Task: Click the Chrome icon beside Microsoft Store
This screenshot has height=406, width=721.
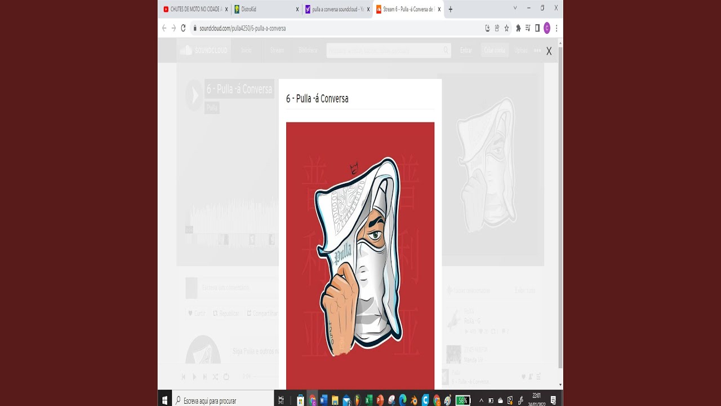Action: click(x=313, y=400)
